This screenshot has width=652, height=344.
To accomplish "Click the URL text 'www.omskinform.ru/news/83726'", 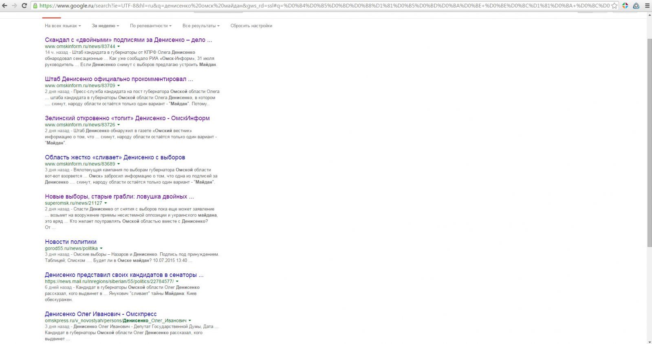I will 80,125.
